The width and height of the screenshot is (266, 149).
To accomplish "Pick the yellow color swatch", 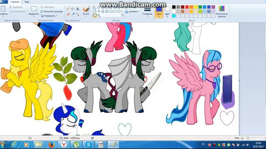I will (x=196, y=7).
